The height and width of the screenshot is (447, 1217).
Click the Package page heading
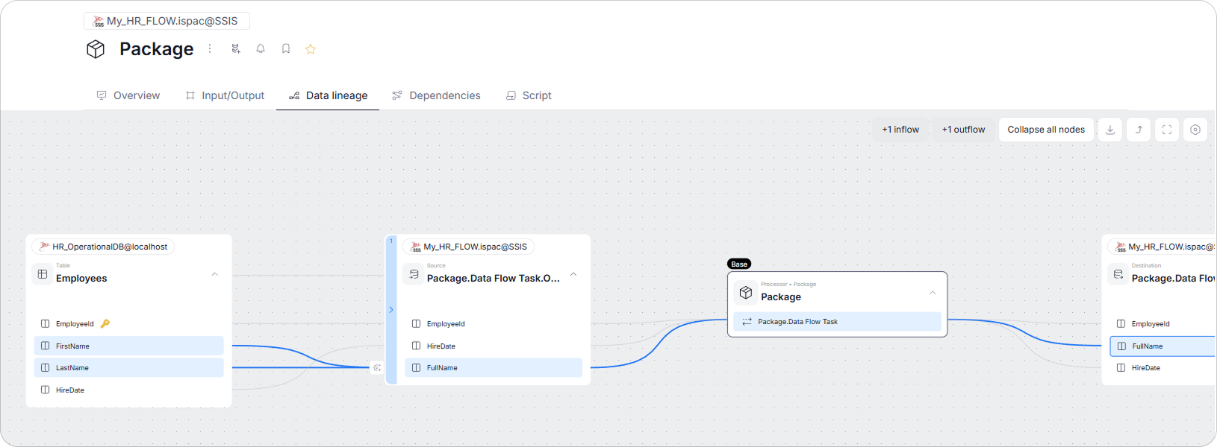(157, 49)
